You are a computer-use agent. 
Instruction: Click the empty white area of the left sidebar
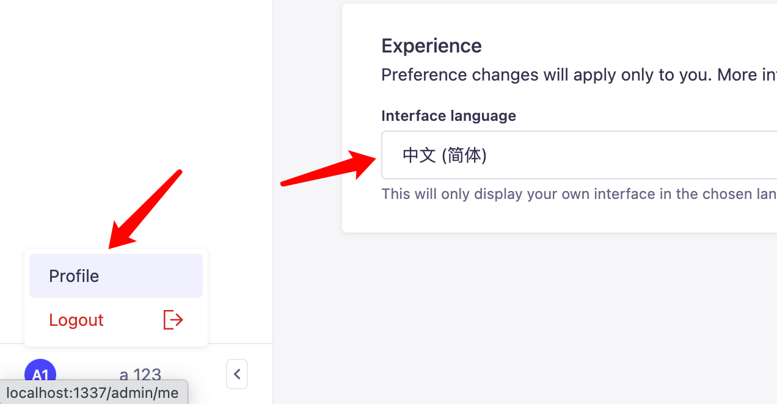pyautogui.click(x=136, y=92)
